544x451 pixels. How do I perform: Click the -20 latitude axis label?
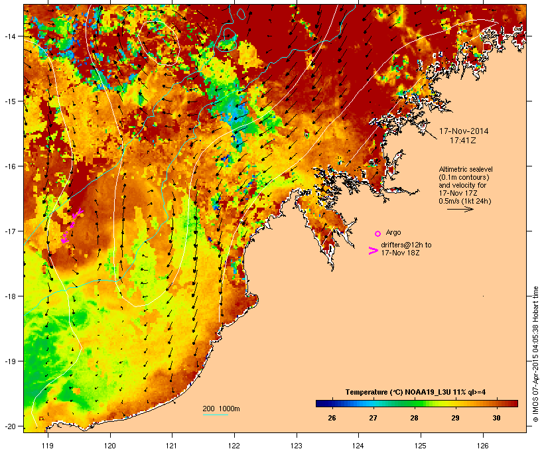[x=9, y=426]
